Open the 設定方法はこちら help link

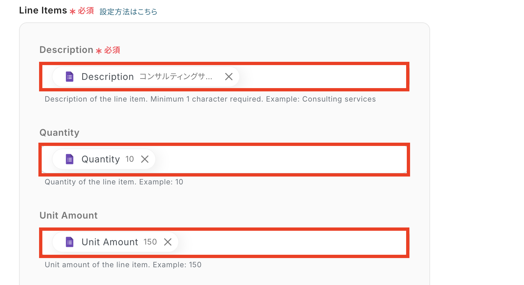(128, 12)
